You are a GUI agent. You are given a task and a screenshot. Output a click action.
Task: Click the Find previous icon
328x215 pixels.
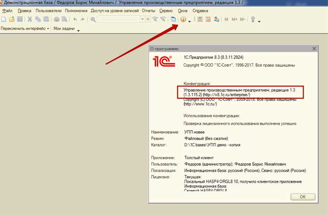(163, 19)
